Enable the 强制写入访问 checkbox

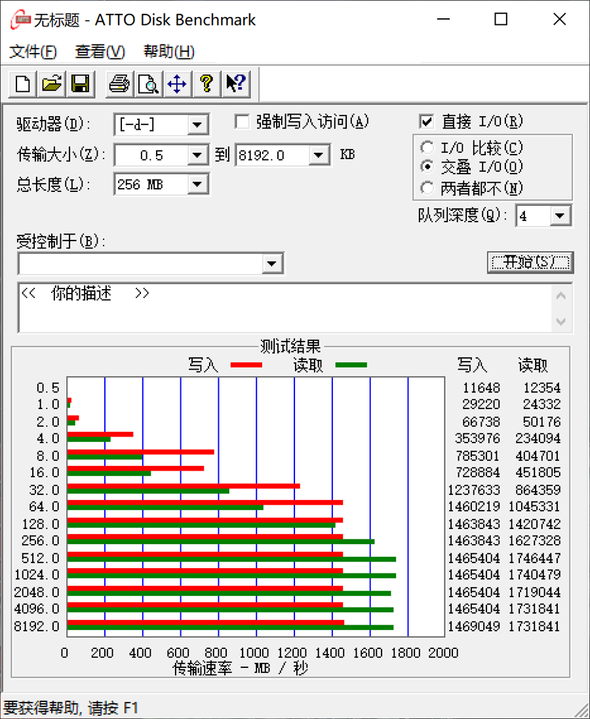coord(243,122)
